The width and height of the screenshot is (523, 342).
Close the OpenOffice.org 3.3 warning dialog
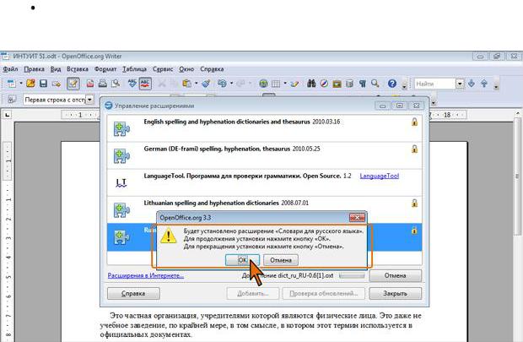(x=357, y=217)
